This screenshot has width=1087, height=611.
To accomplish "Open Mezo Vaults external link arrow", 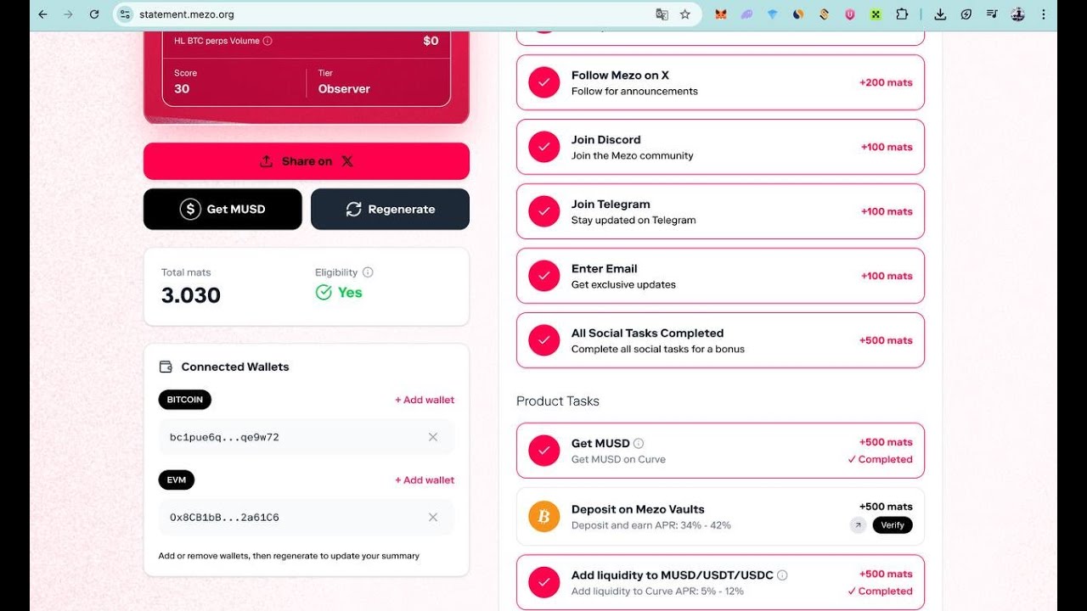I will tap(859, 525).
